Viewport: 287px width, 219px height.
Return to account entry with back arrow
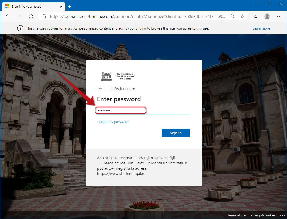[x=100, y=89]
